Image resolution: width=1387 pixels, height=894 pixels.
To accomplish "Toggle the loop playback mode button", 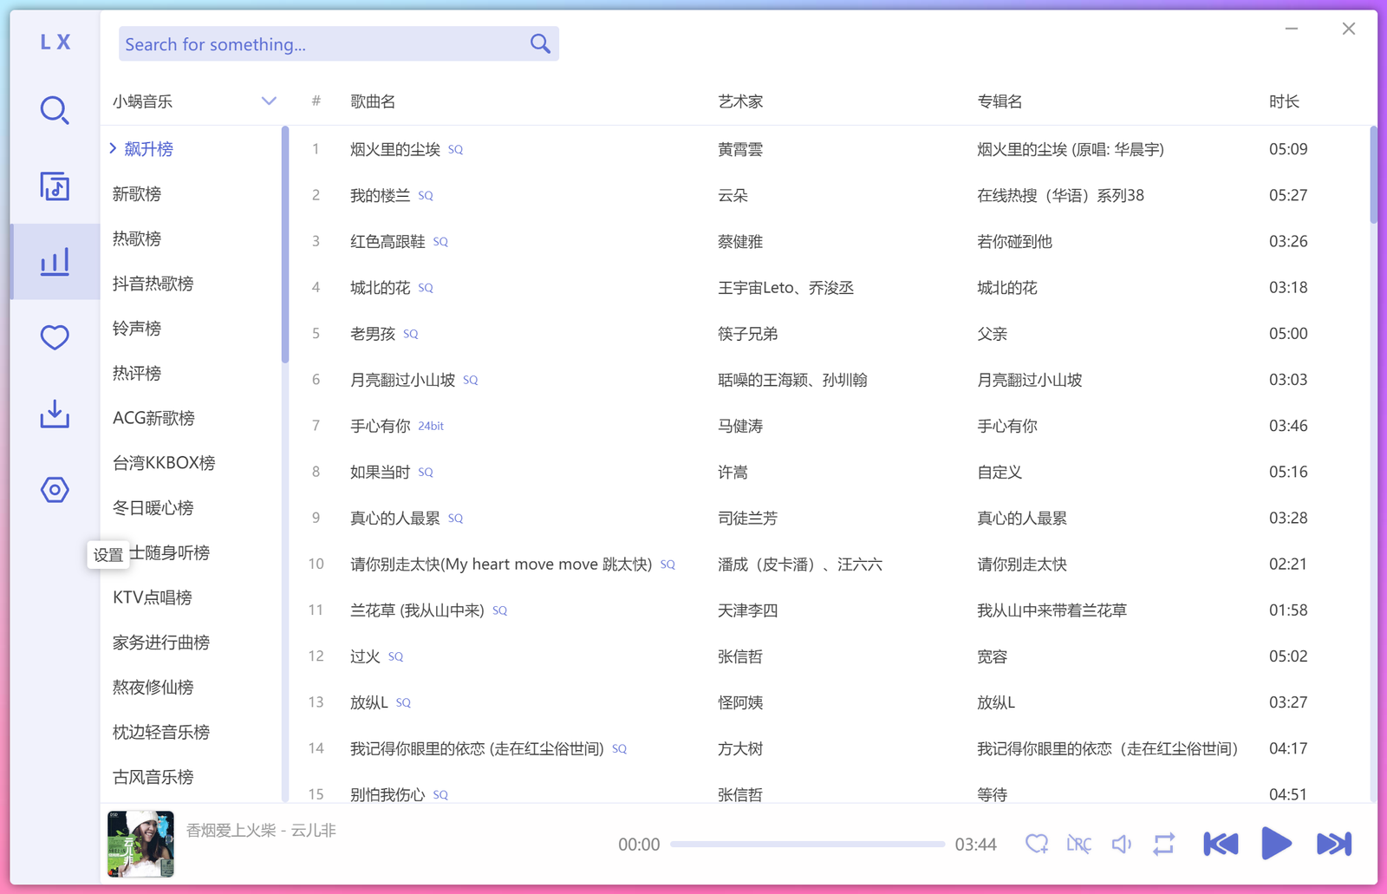I will tap(1164, 844).
